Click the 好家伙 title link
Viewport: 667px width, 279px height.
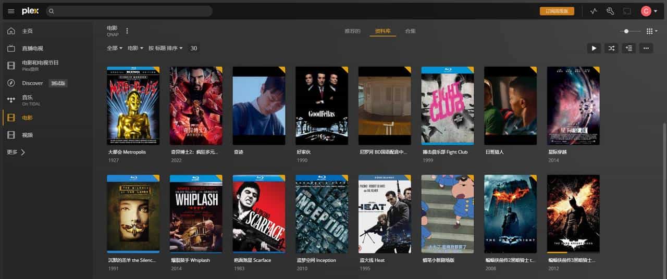[x=303, y=152]
